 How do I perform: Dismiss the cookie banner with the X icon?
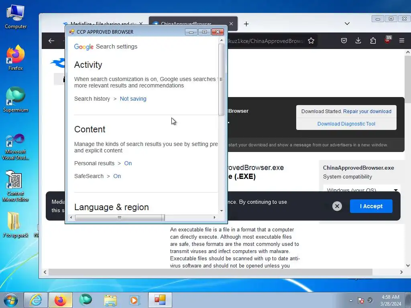coord(337,206)
